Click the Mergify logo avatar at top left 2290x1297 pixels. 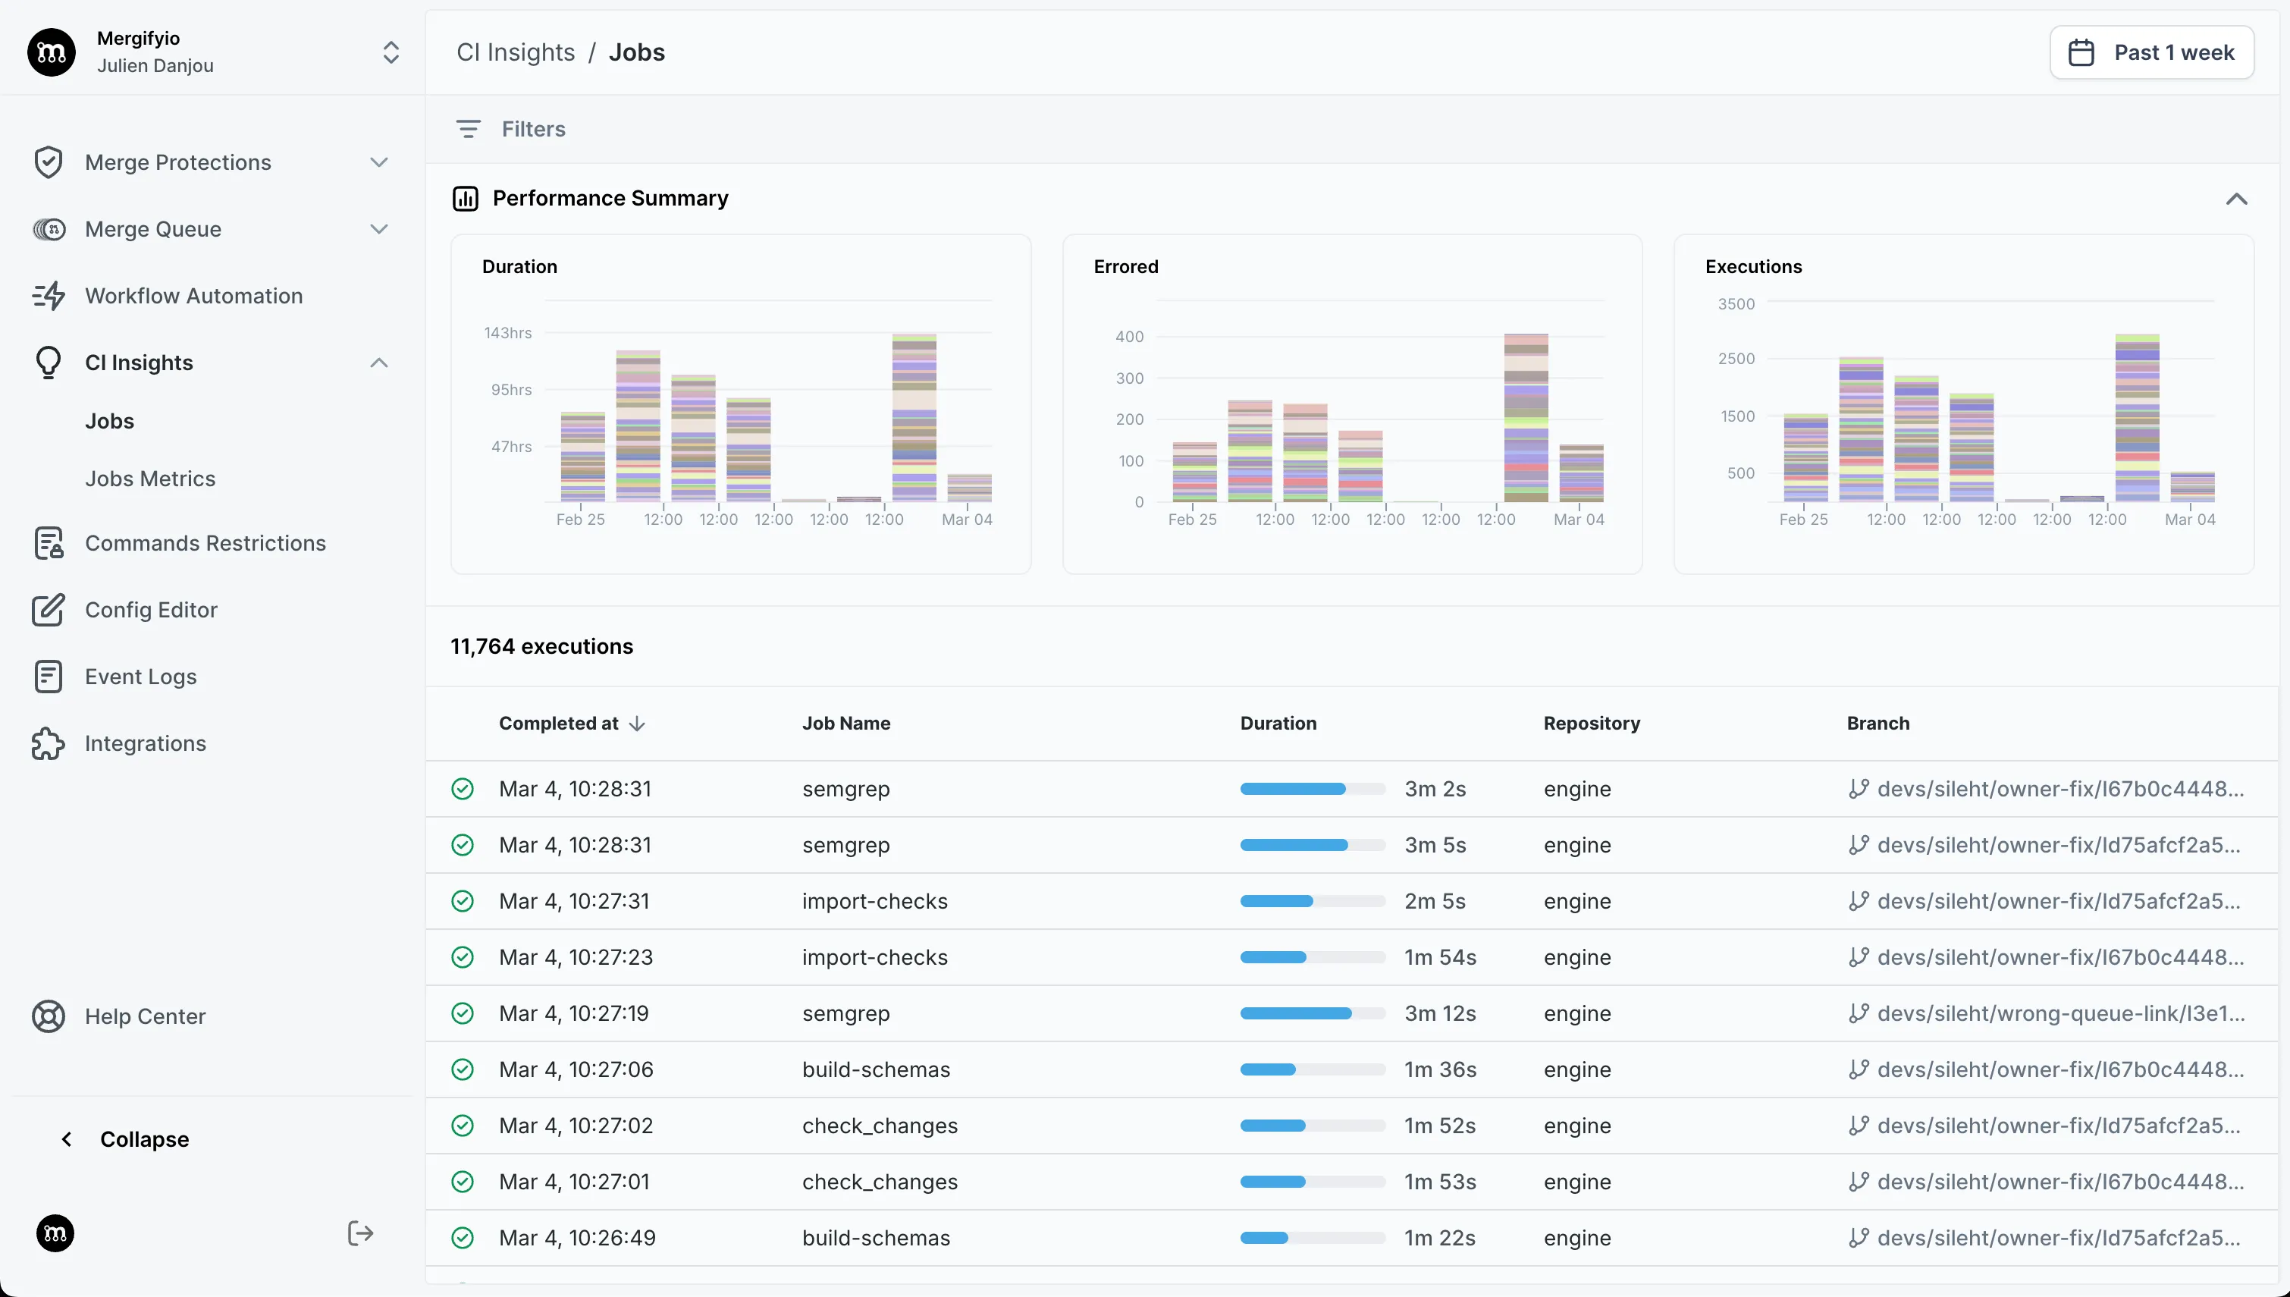[51, 52]
